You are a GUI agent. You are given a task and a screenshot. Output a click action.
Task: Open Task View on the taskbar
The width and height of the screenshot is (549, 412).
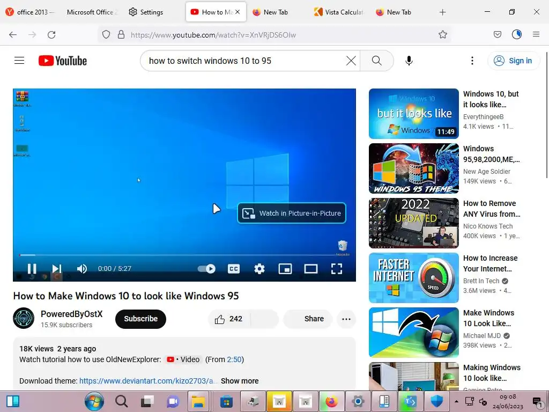click(x=147, y=401)
